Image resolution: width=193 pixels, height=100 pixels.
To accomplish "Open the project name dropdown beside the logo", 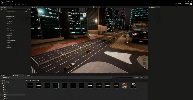I will tap(10, 2).
